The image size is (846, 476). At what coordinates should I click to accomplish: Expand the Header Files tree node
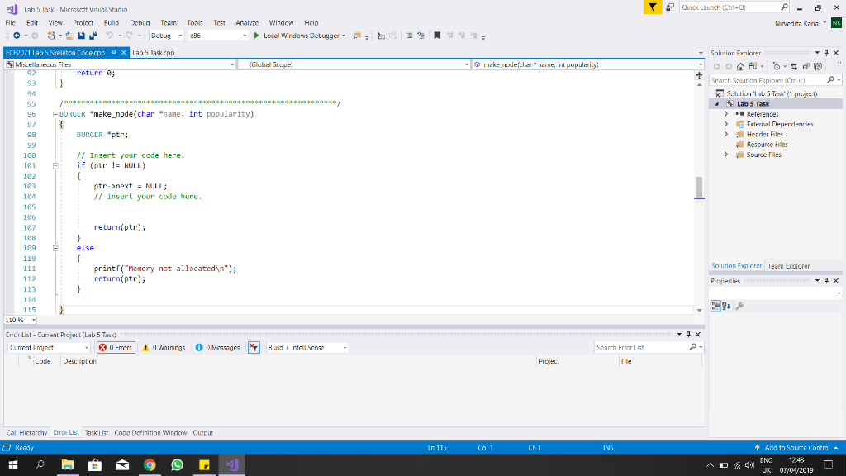[x=726, y=135]
